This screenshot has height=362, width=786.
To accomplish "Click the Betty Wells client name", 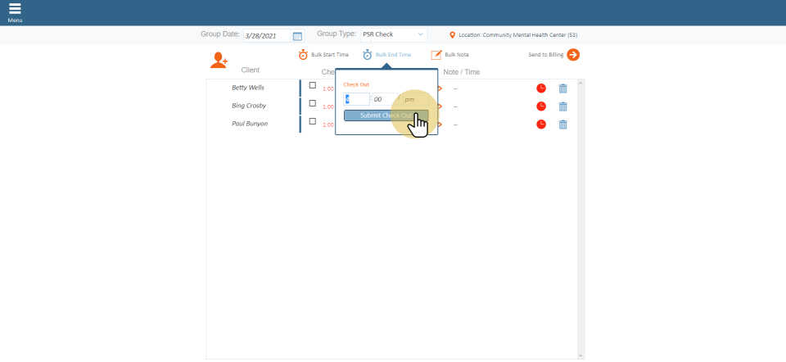I will (248, 88).
